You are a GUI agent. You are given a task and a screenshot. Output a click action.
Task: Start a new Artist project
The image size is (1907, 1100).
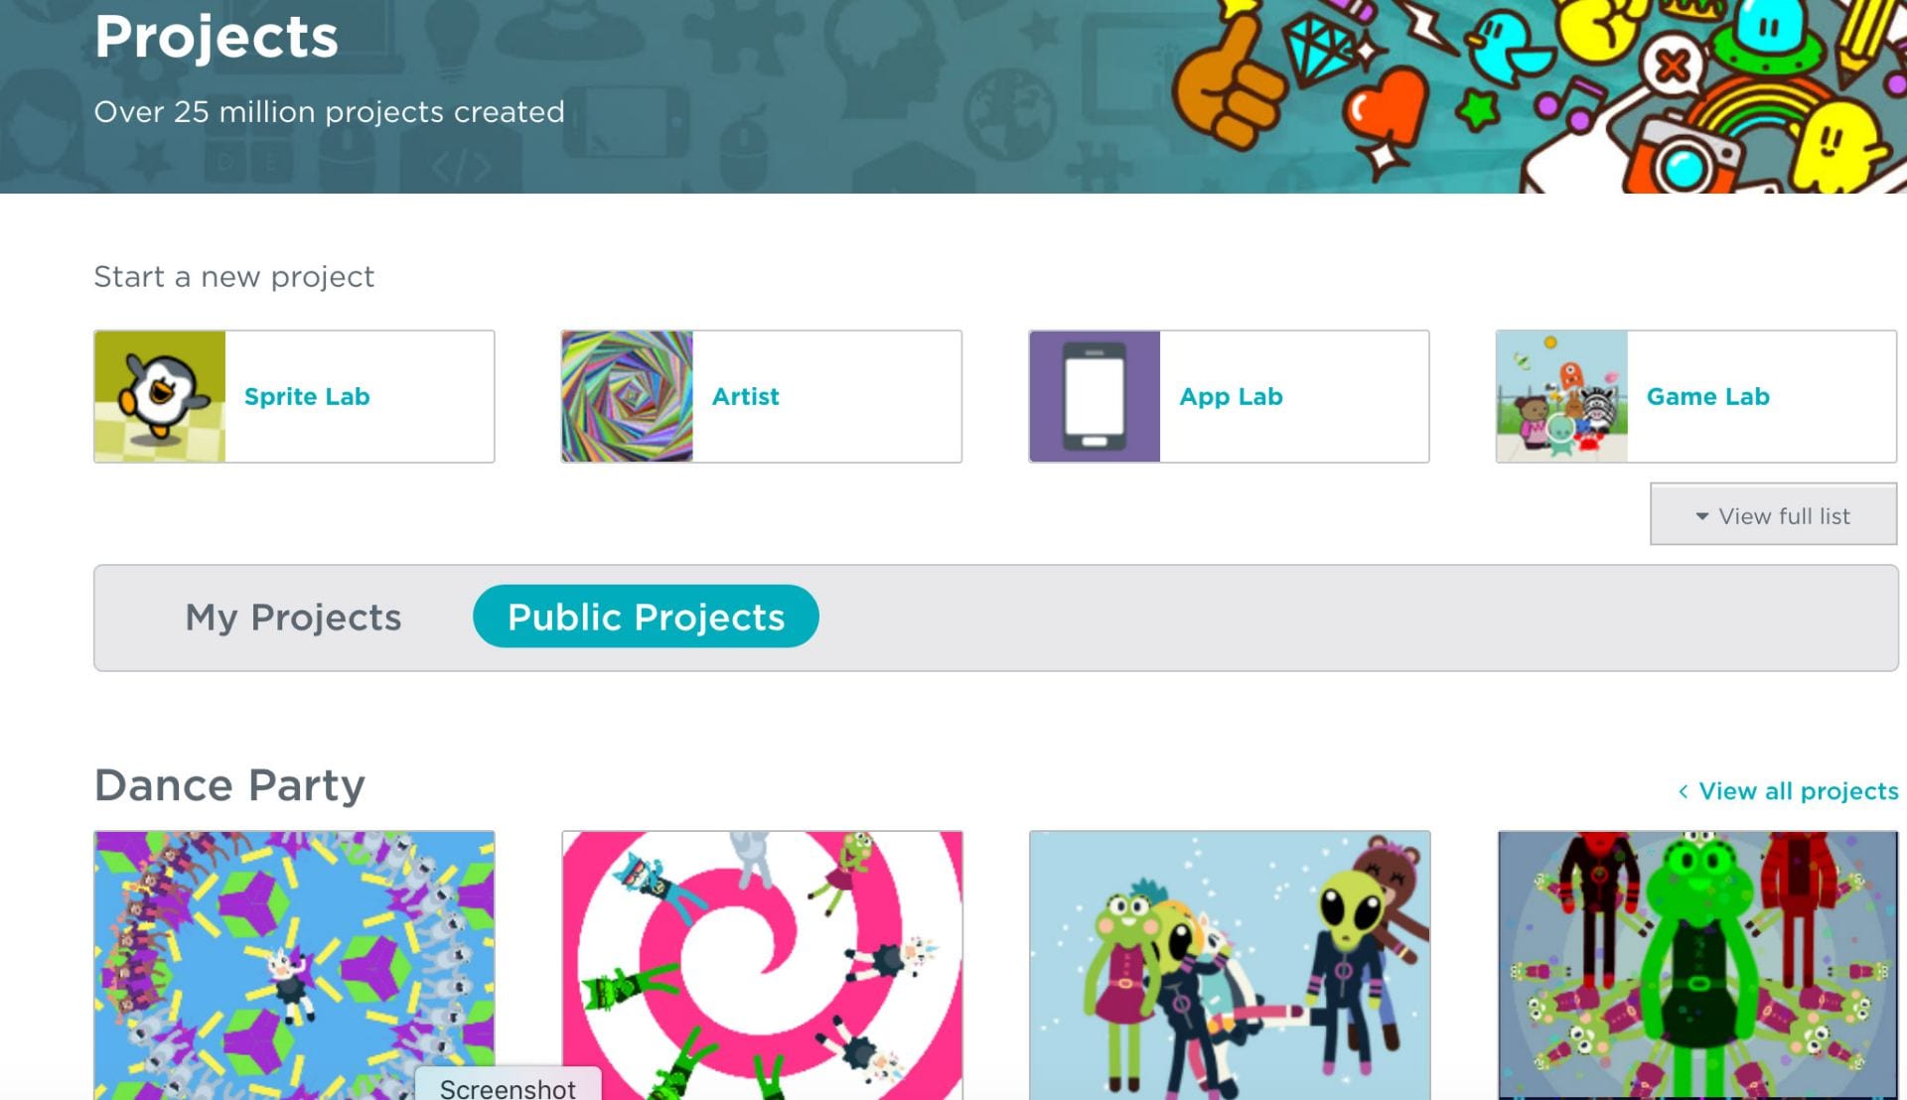point(746,396)
